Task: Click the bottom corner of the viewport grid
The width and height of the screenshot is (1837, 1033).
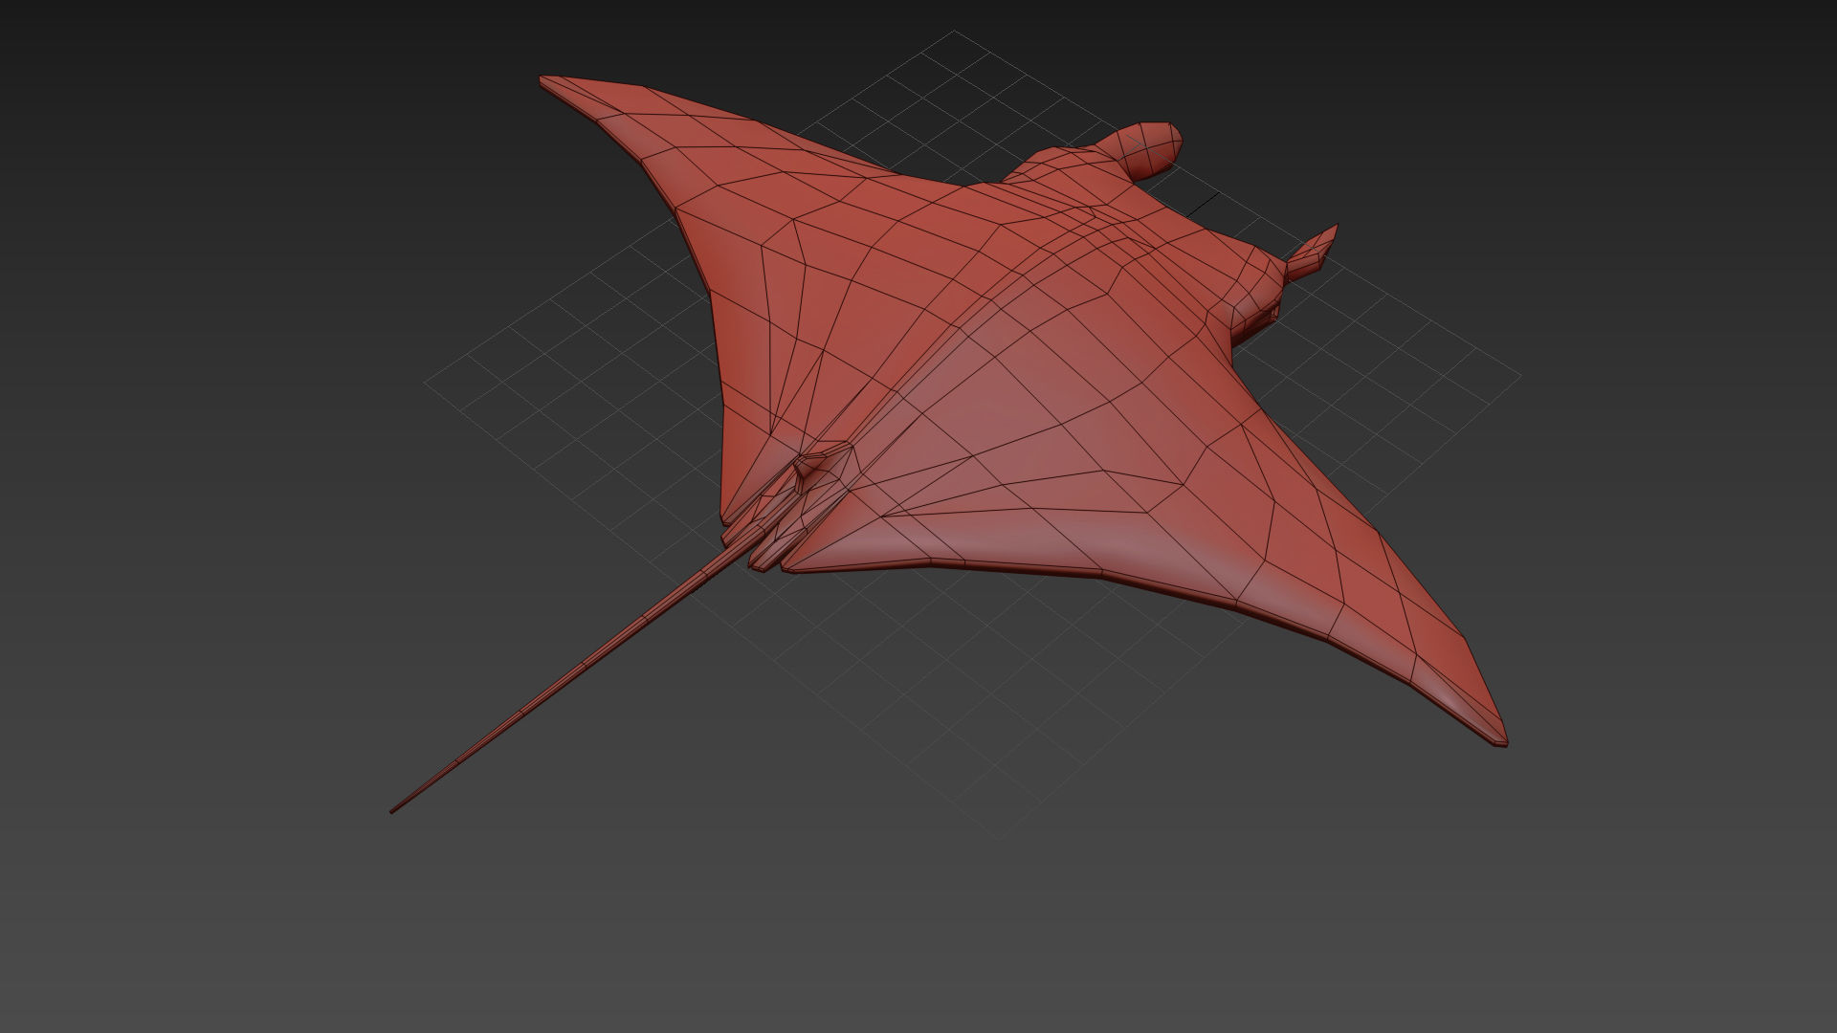Action: tap(999, 838)
